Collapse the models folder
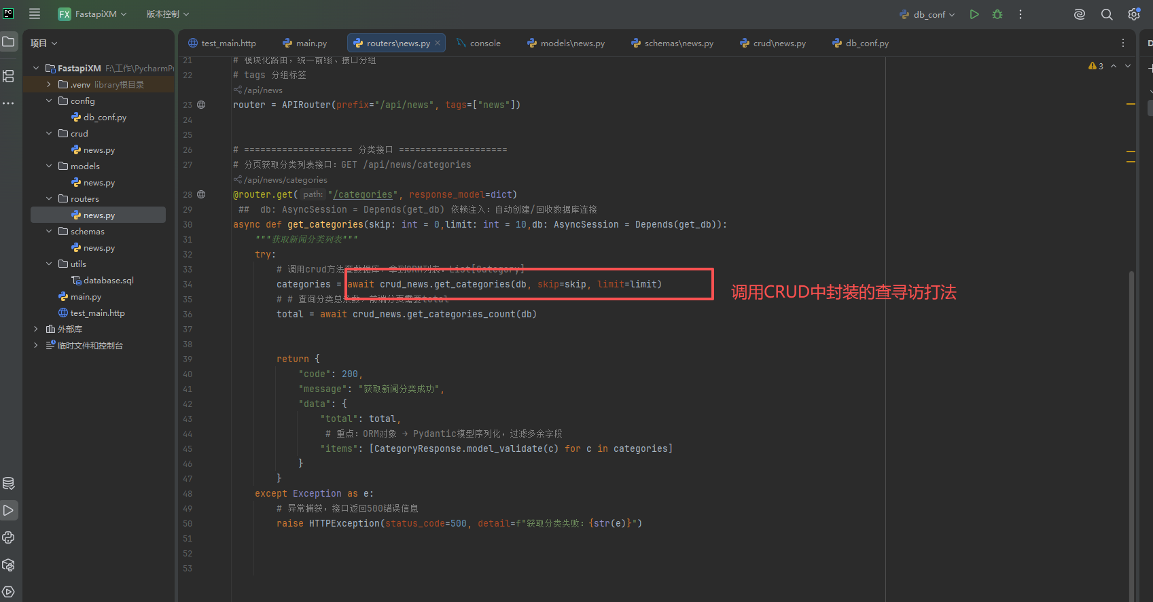Viewport: 1153px width, 602px height. [x=49, y=166]
